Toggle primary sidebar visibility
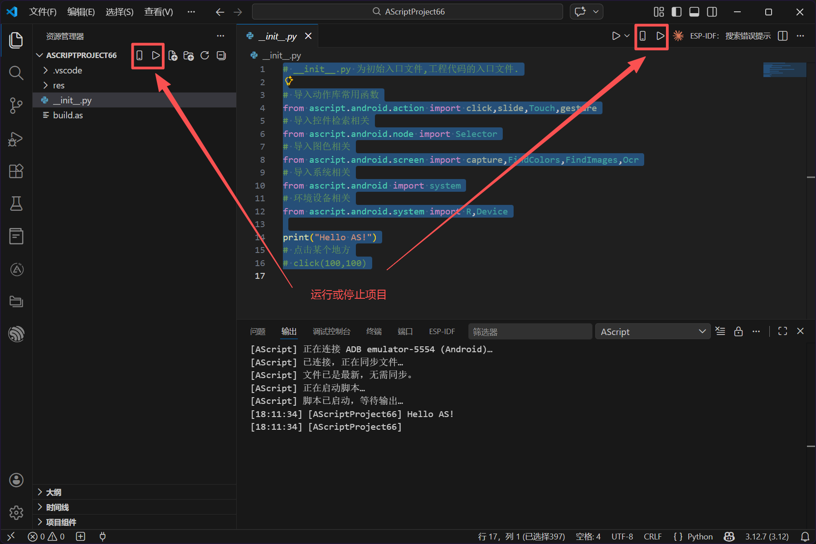 pos(676,12)
